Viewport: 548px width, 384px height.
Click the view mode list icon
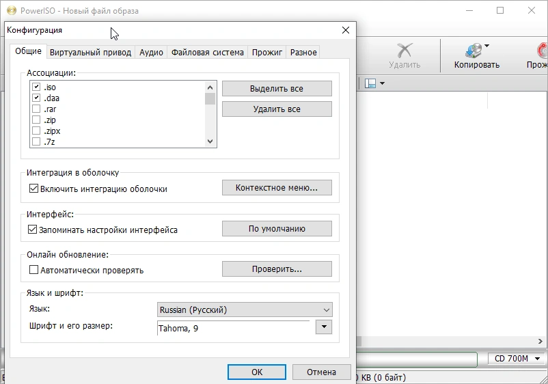click(370, 83)
